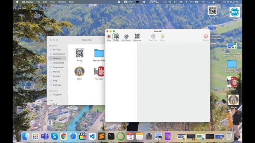Viewport: 255px width, 143px height.
Task: Open Google Chrome from the Dock
Action: 64,136
